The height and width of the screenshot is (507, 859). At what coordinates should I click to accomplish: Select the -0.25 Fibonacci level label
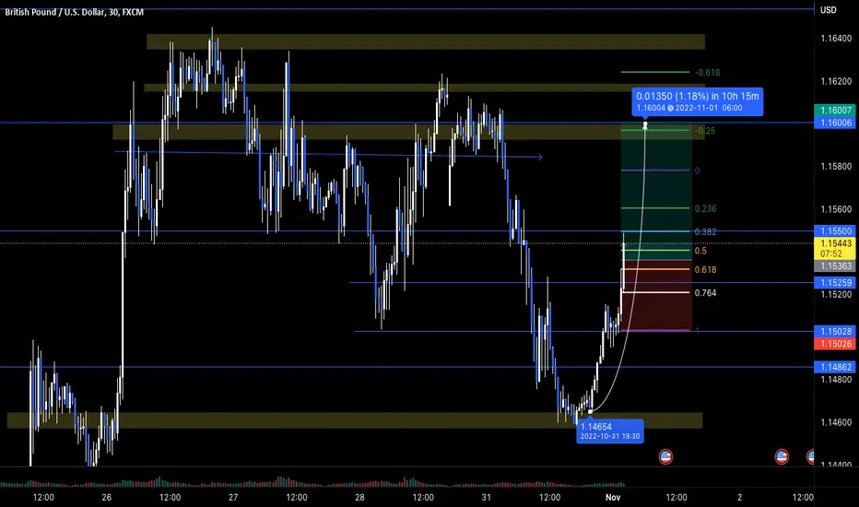tap(705, 131)
